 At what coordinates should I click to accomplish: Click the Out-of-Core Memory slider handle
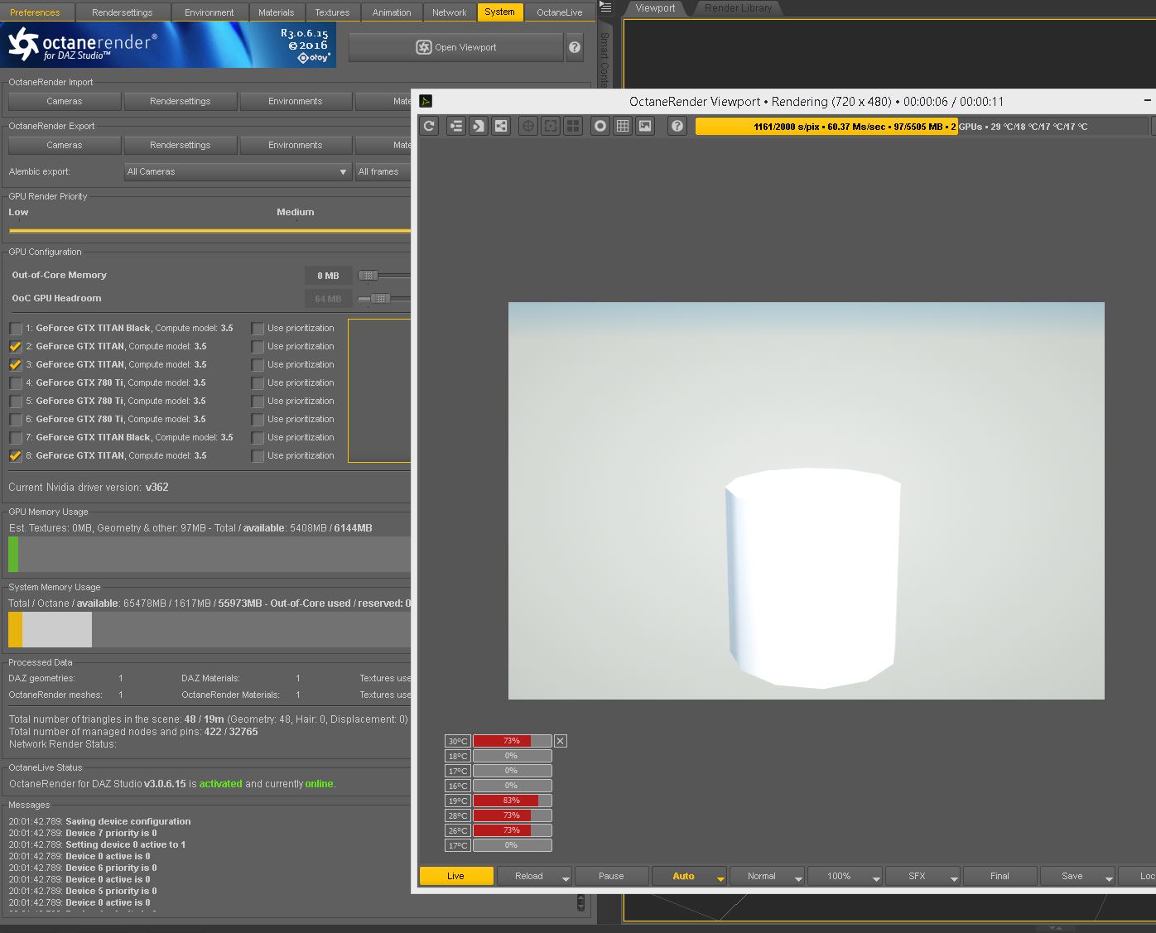pyautogui.click(x=368, y=276)
